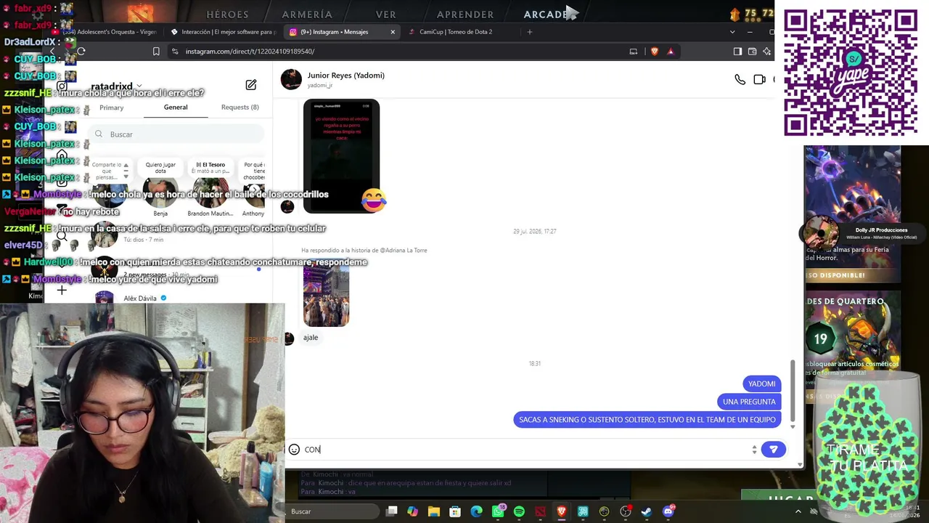Close the Instagram Mensajes tab

pos(393,32)
